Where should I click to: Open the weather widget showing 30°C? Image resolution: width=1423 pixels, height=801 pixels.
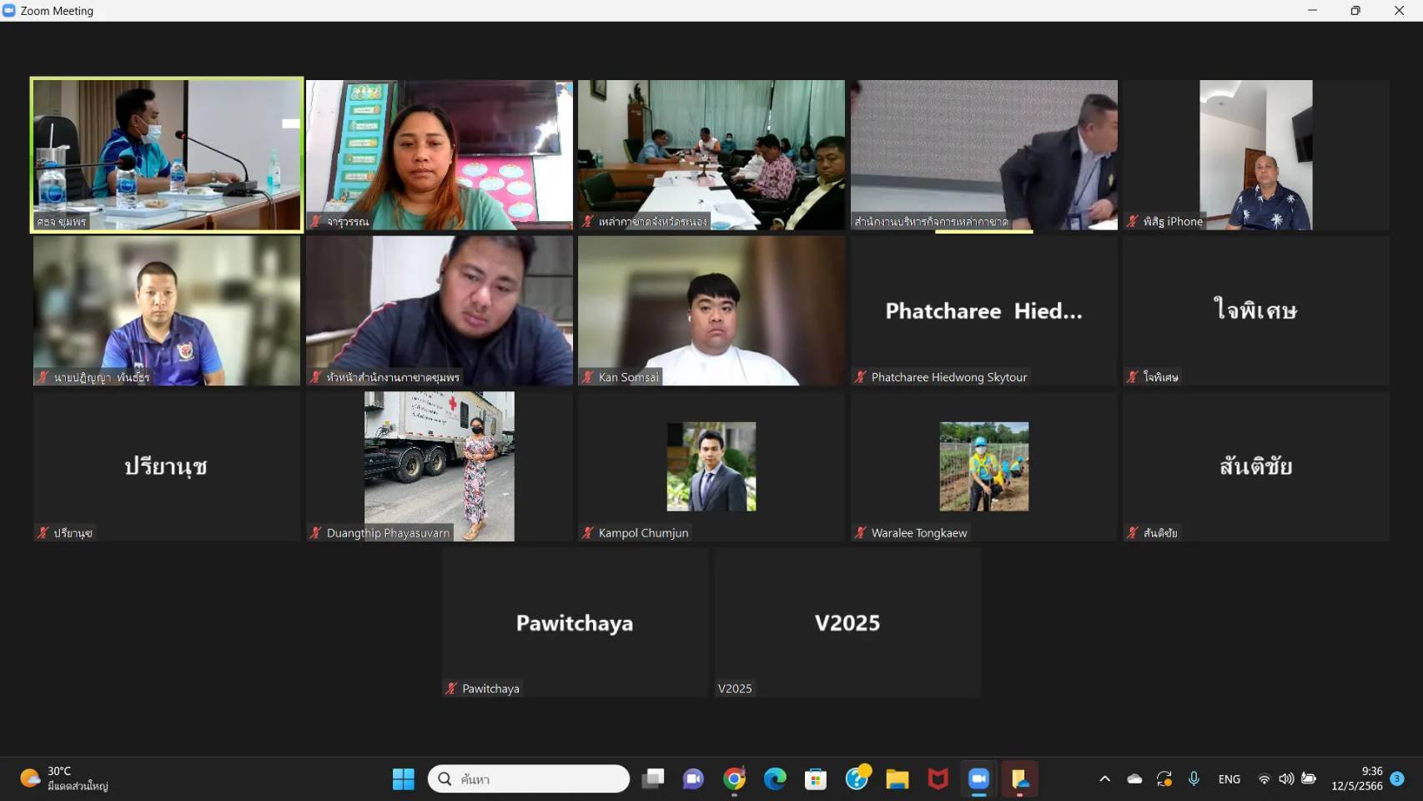point(65,778)
